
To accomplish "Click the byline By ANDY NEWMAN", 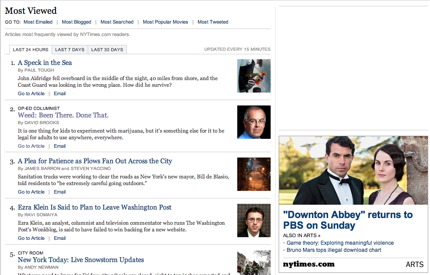I will (38, 267).
